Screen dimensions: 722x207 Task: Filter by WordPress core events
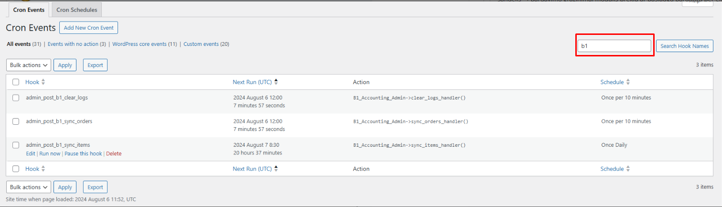[139, 44]
